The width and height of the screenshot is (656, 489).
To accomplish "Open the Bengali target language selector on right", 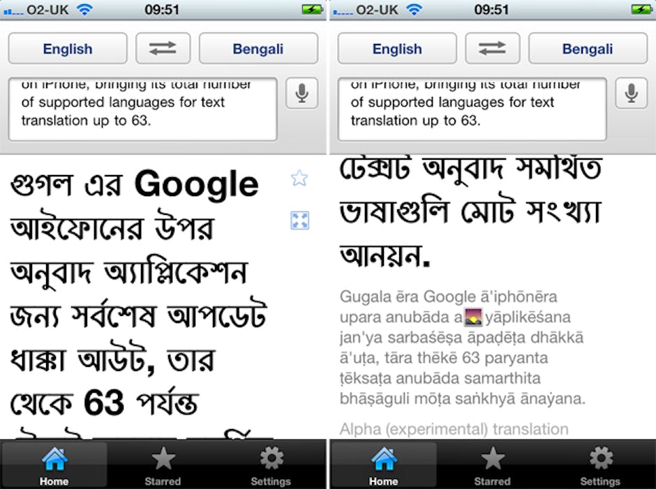I will point(588,49).
